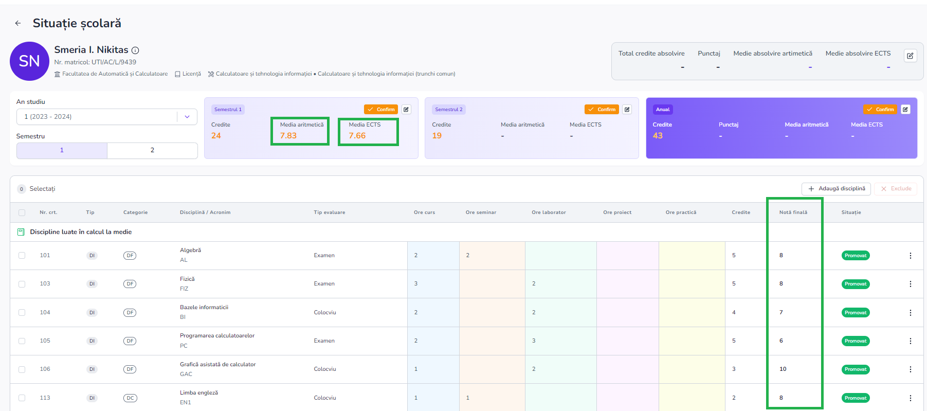Switch to semester 2 tab
The image size is (927, 411).
click(152, 150)
